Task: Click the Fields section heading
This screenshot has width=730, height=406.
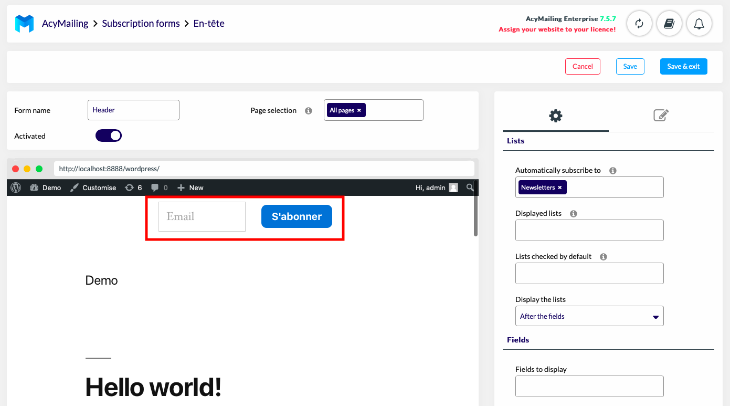Action: 518,340
